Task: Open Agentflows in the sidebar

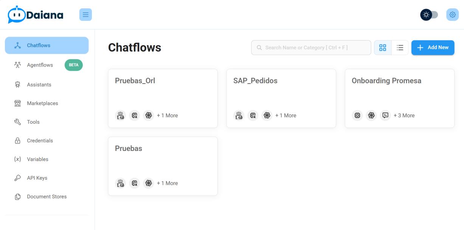Action: coord(40,65)
